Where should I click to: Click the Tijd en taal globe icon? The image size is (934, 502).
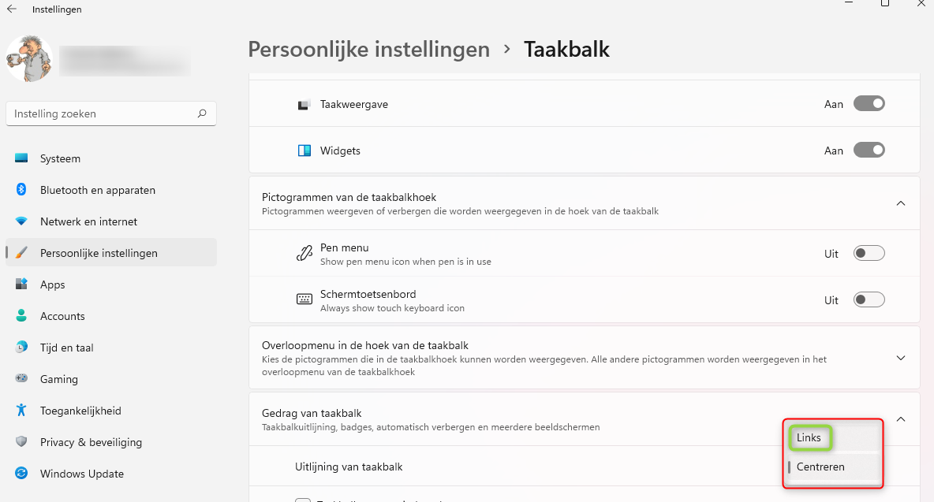pyautogui.click(x=21, y=348)
